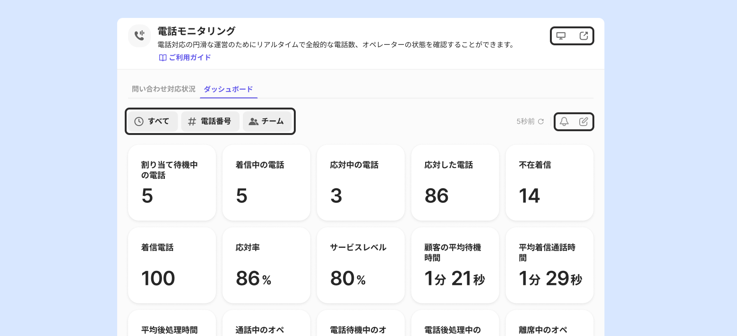The width and height of the screenshot is (737, 336).
Task: Click the edit dashboard pencil icon
Action: coord(584,122)
